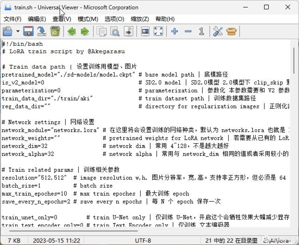This screenshot has height=245, width=299.
Task: Enter fullscreen with the expand arrows icon
Action: pos(158,31)
